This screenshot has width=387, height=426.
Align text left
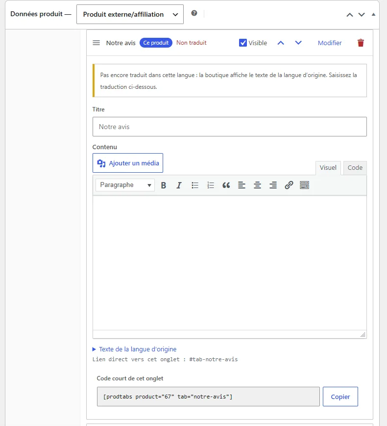point(242,186)
